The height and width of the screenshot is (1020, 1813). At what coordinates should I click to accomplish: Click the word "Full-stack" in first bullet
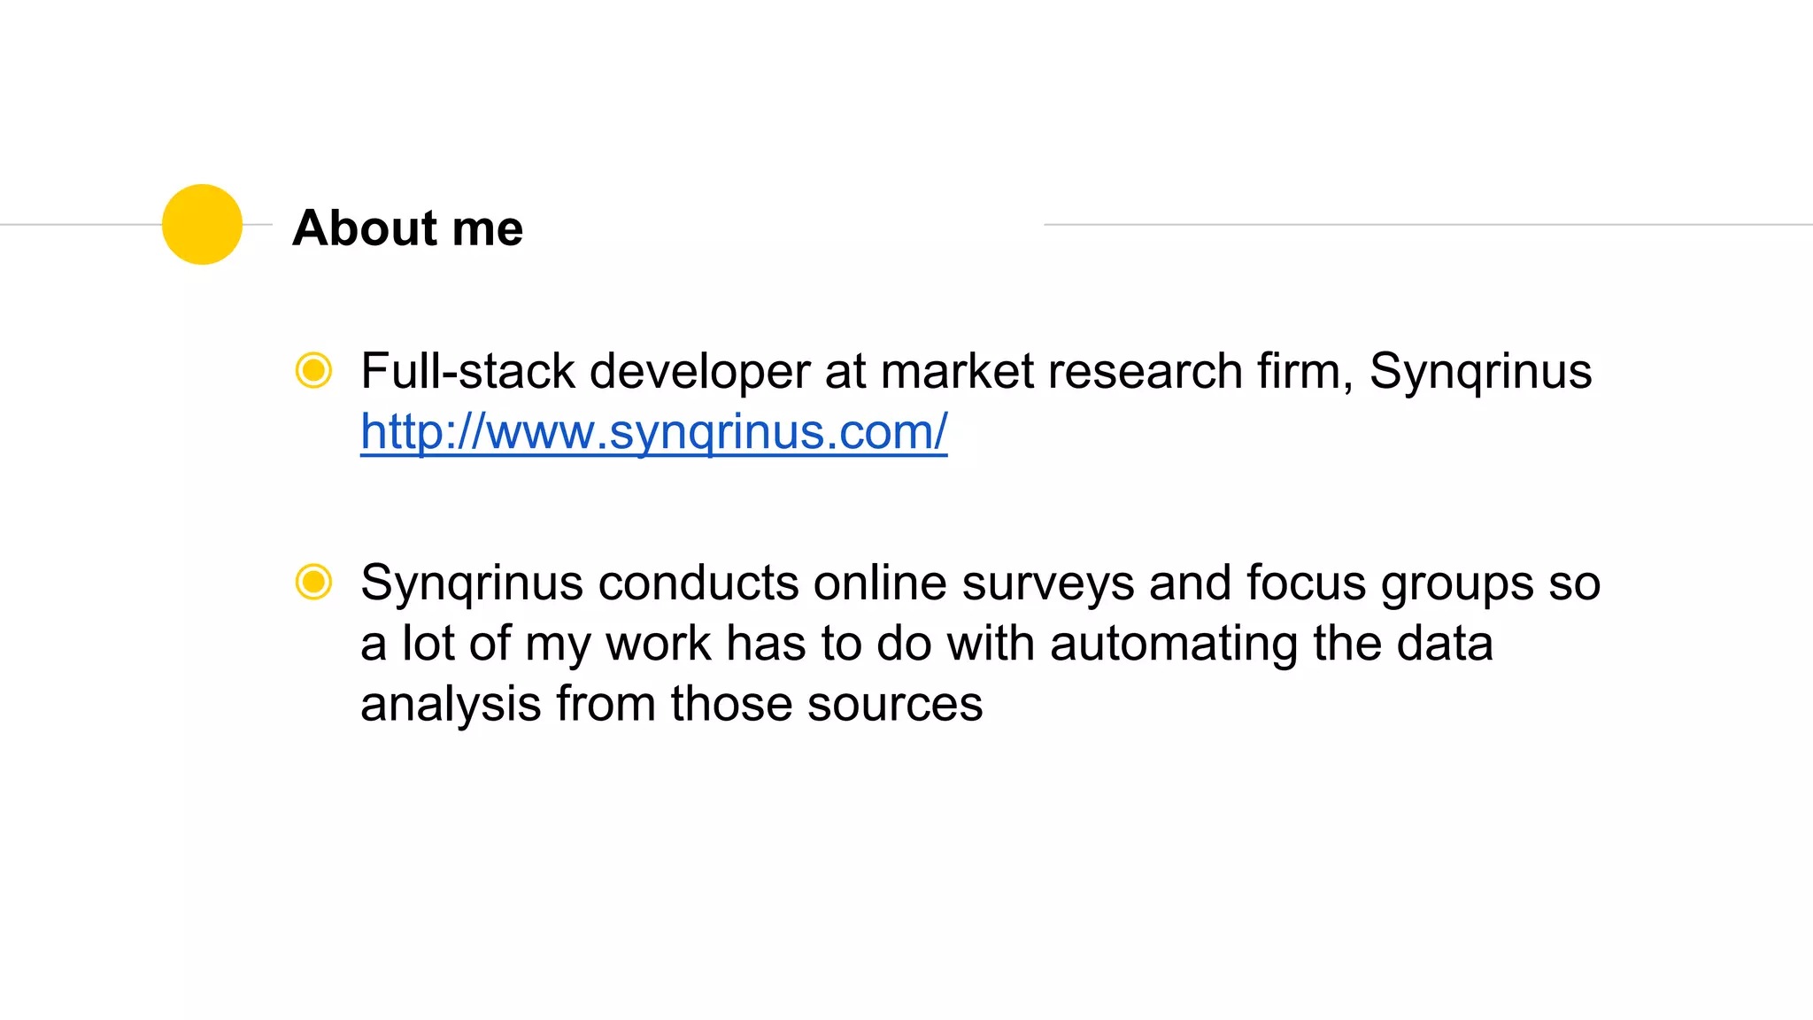pos(467,370)
